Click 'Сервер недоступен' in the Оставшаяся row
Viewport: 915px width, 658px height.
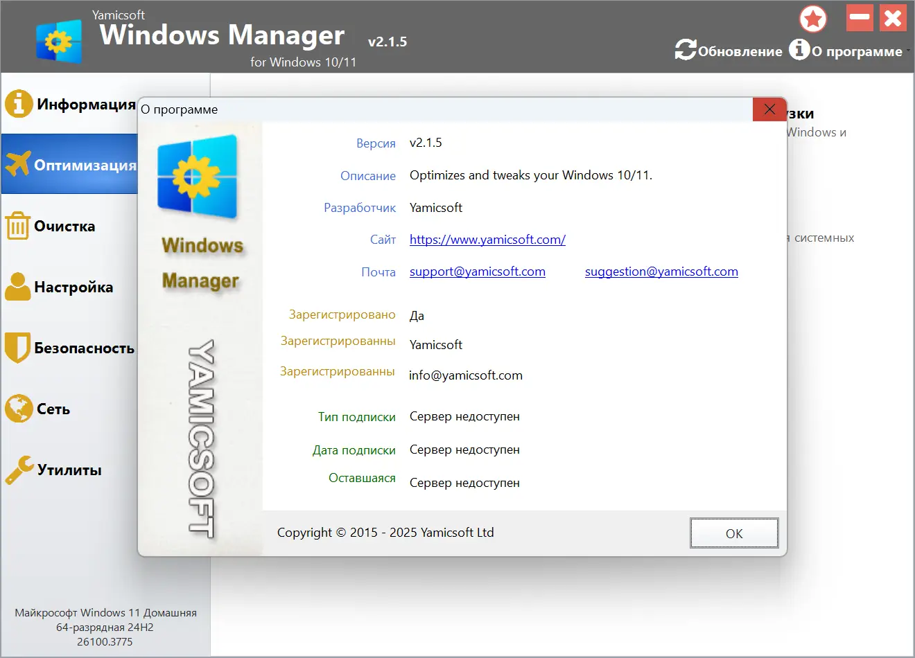click(464, 483)
